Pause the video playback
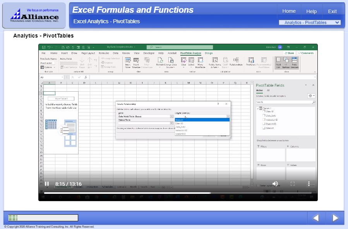 coord(47,184)
